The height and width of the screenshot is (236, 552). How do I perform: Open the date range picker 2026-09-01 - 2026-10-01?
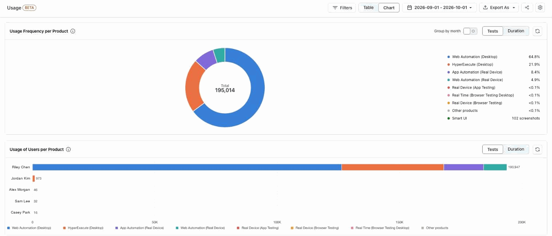tap(439, 8)
